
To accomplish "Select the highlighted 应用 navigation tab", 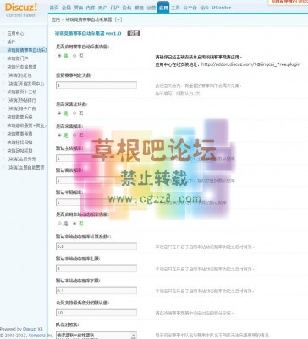I will [163, 8].
